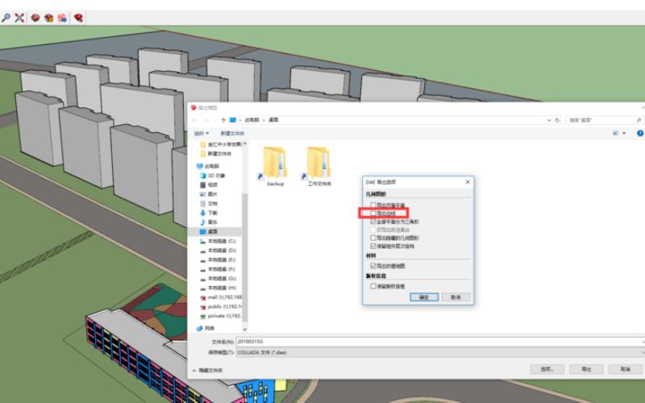Viewport: 645px width, 403px height.
Task: Open the 3D Warehouse toolbar icon
Action: click(x=36, y=17)
